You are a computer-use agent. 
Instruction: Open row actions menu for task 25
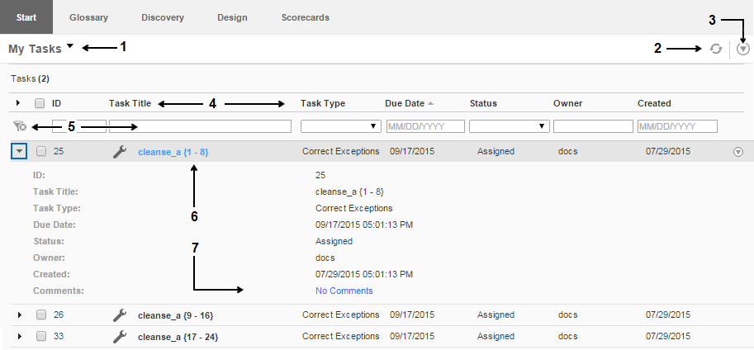pos(738,152)
